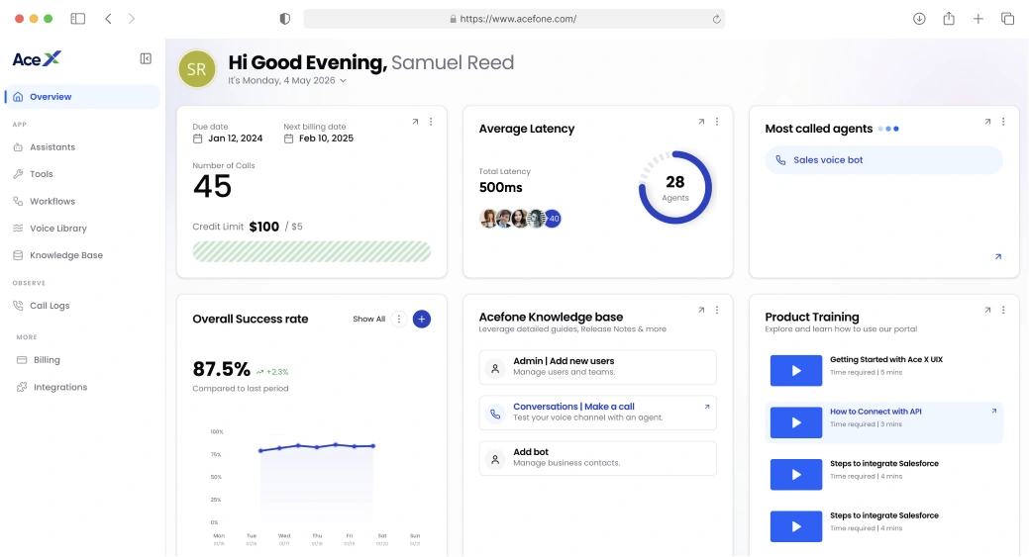This screenshot has width=1029, height=557.
Task: Click the Number of Calls value 45
Action: pos(212,187)
